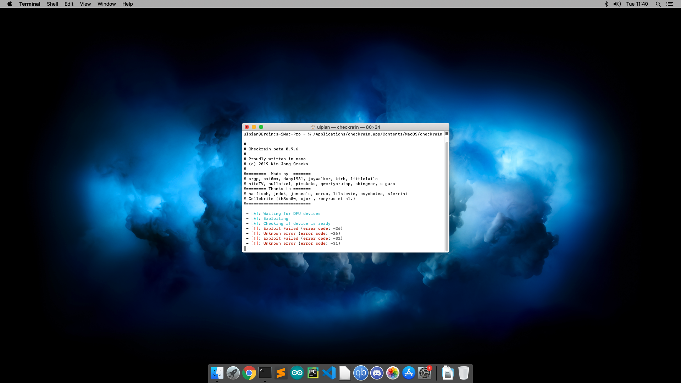Screen dimensions: 681x383
Task: Open Notification Center list icon
Action: 670,4
